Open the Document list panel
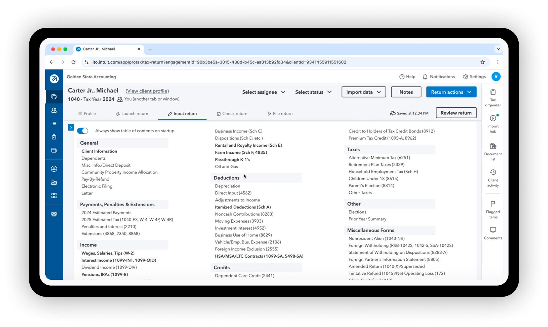Viewport: 548px width, 327px height. tap(493, 152)
